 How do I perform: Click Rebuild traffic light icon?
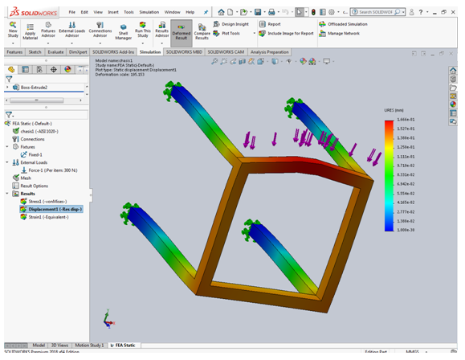(313, 12)
